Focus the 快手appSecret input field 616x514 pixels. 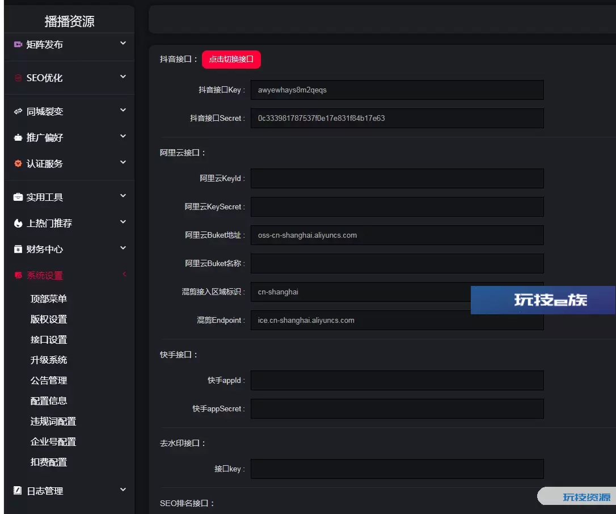point(397,408)
